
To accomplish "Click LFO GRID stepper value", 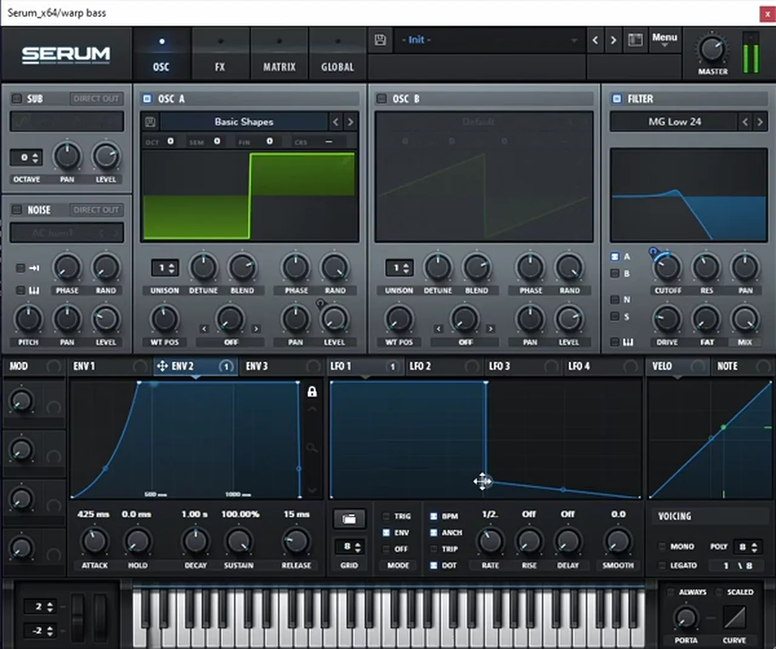I will [349, 547].
